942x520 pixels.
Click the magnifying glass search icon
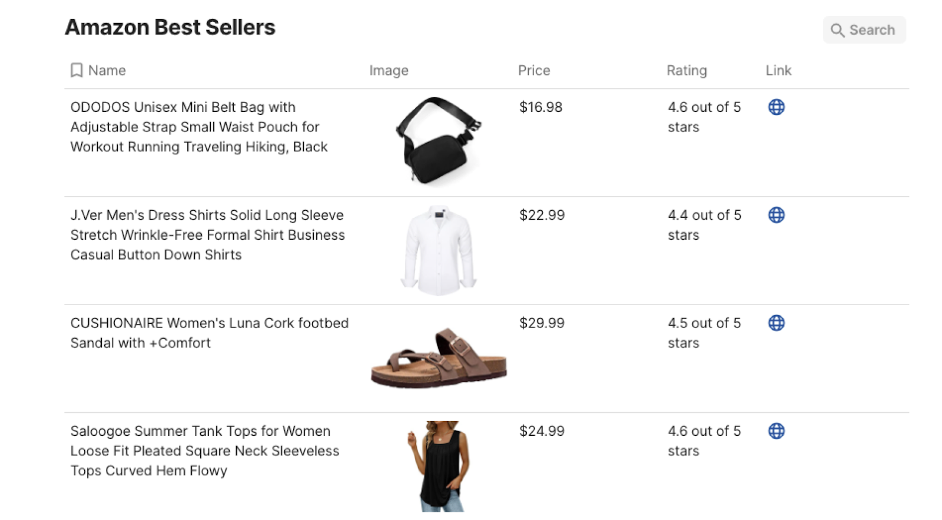pos(837,30)
